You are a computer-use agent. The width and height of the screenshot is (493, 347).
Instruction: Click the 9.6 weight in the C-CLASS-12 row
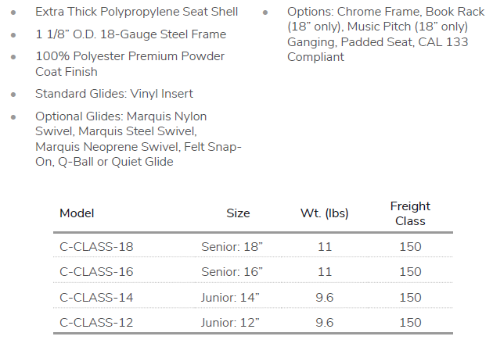325,323
